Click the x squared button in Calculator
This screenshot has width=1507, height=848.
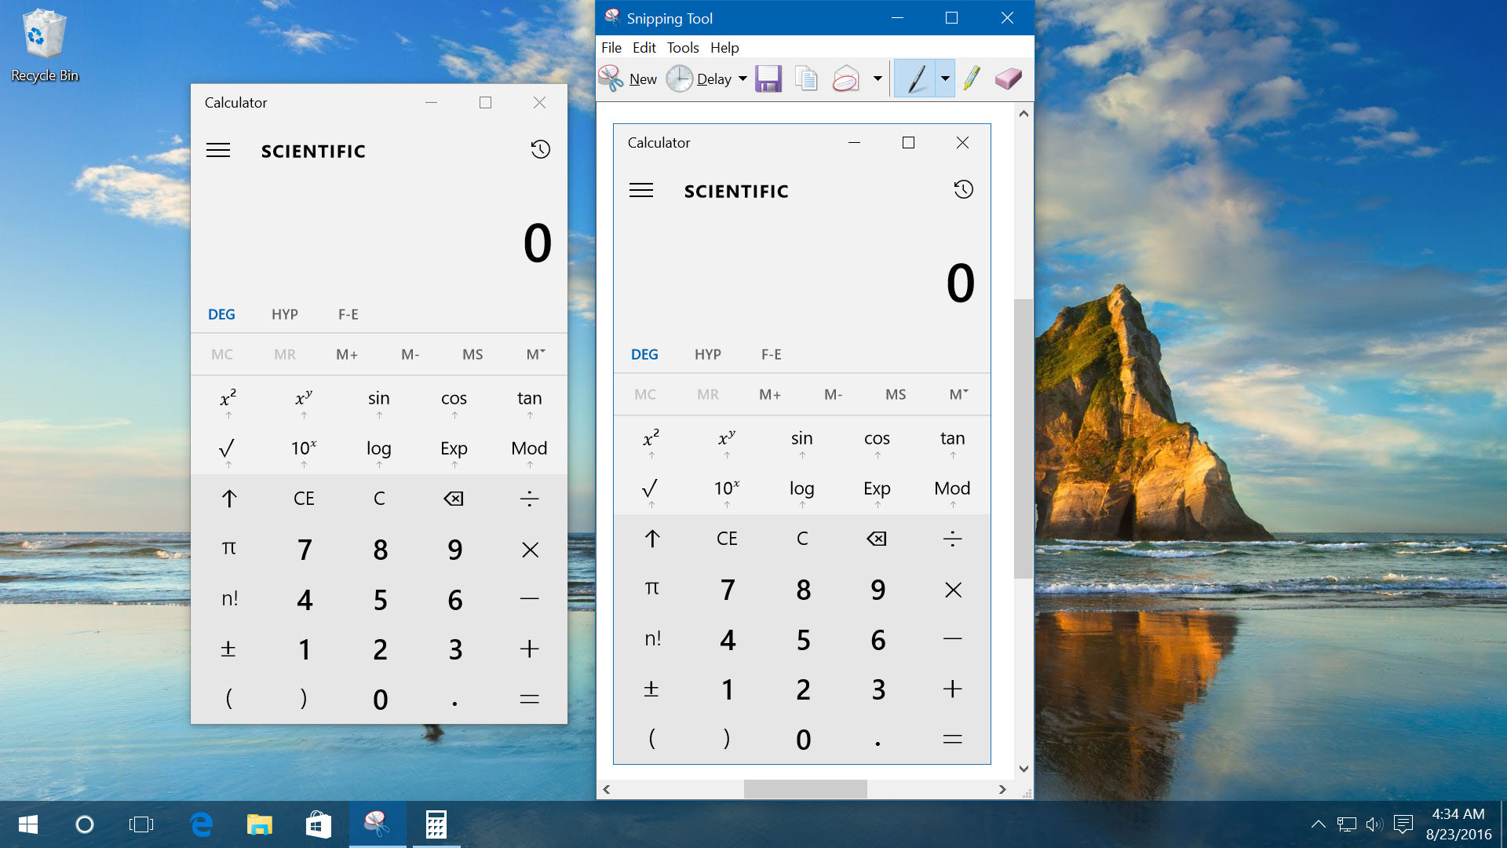click(x=228, y=400)
